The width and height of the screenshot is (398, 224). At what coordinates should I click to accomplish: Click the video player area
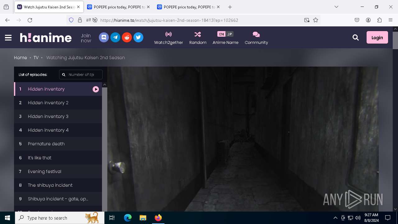243,139
